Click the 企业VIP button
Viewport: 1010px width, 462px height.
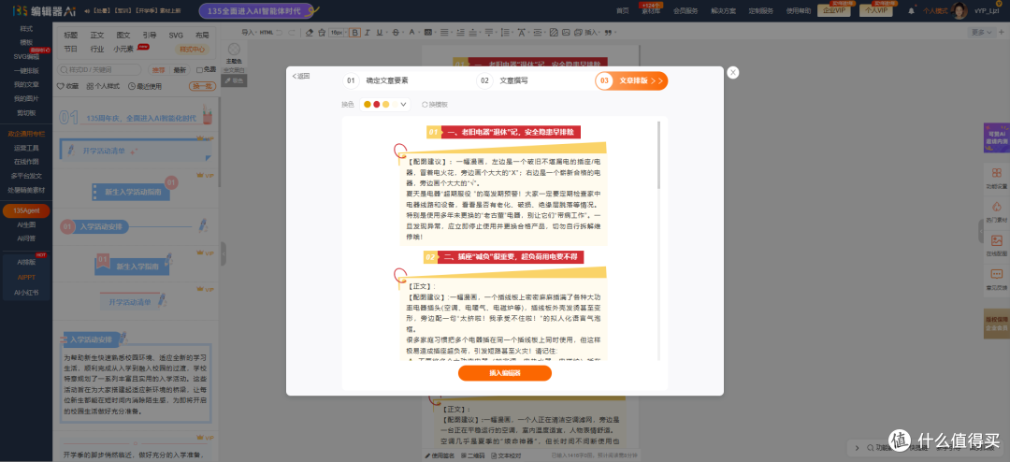[x=833, y=10]
